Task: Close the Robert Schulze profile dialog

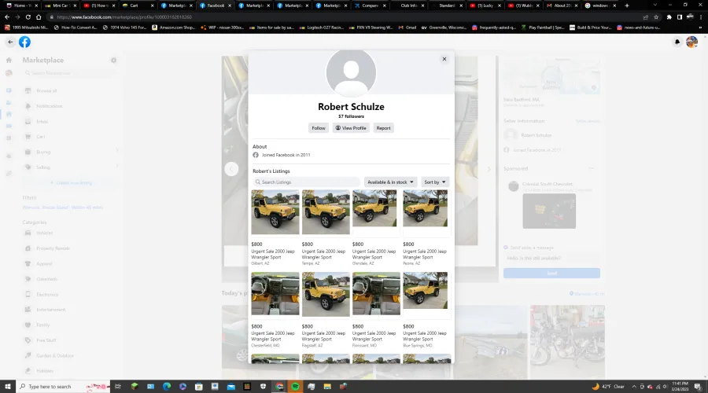Action: click(444, 59)
